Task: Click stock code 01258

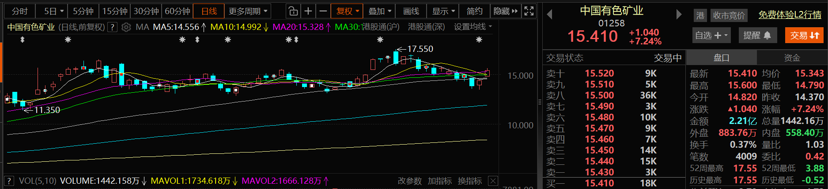Action: (612, 23)
